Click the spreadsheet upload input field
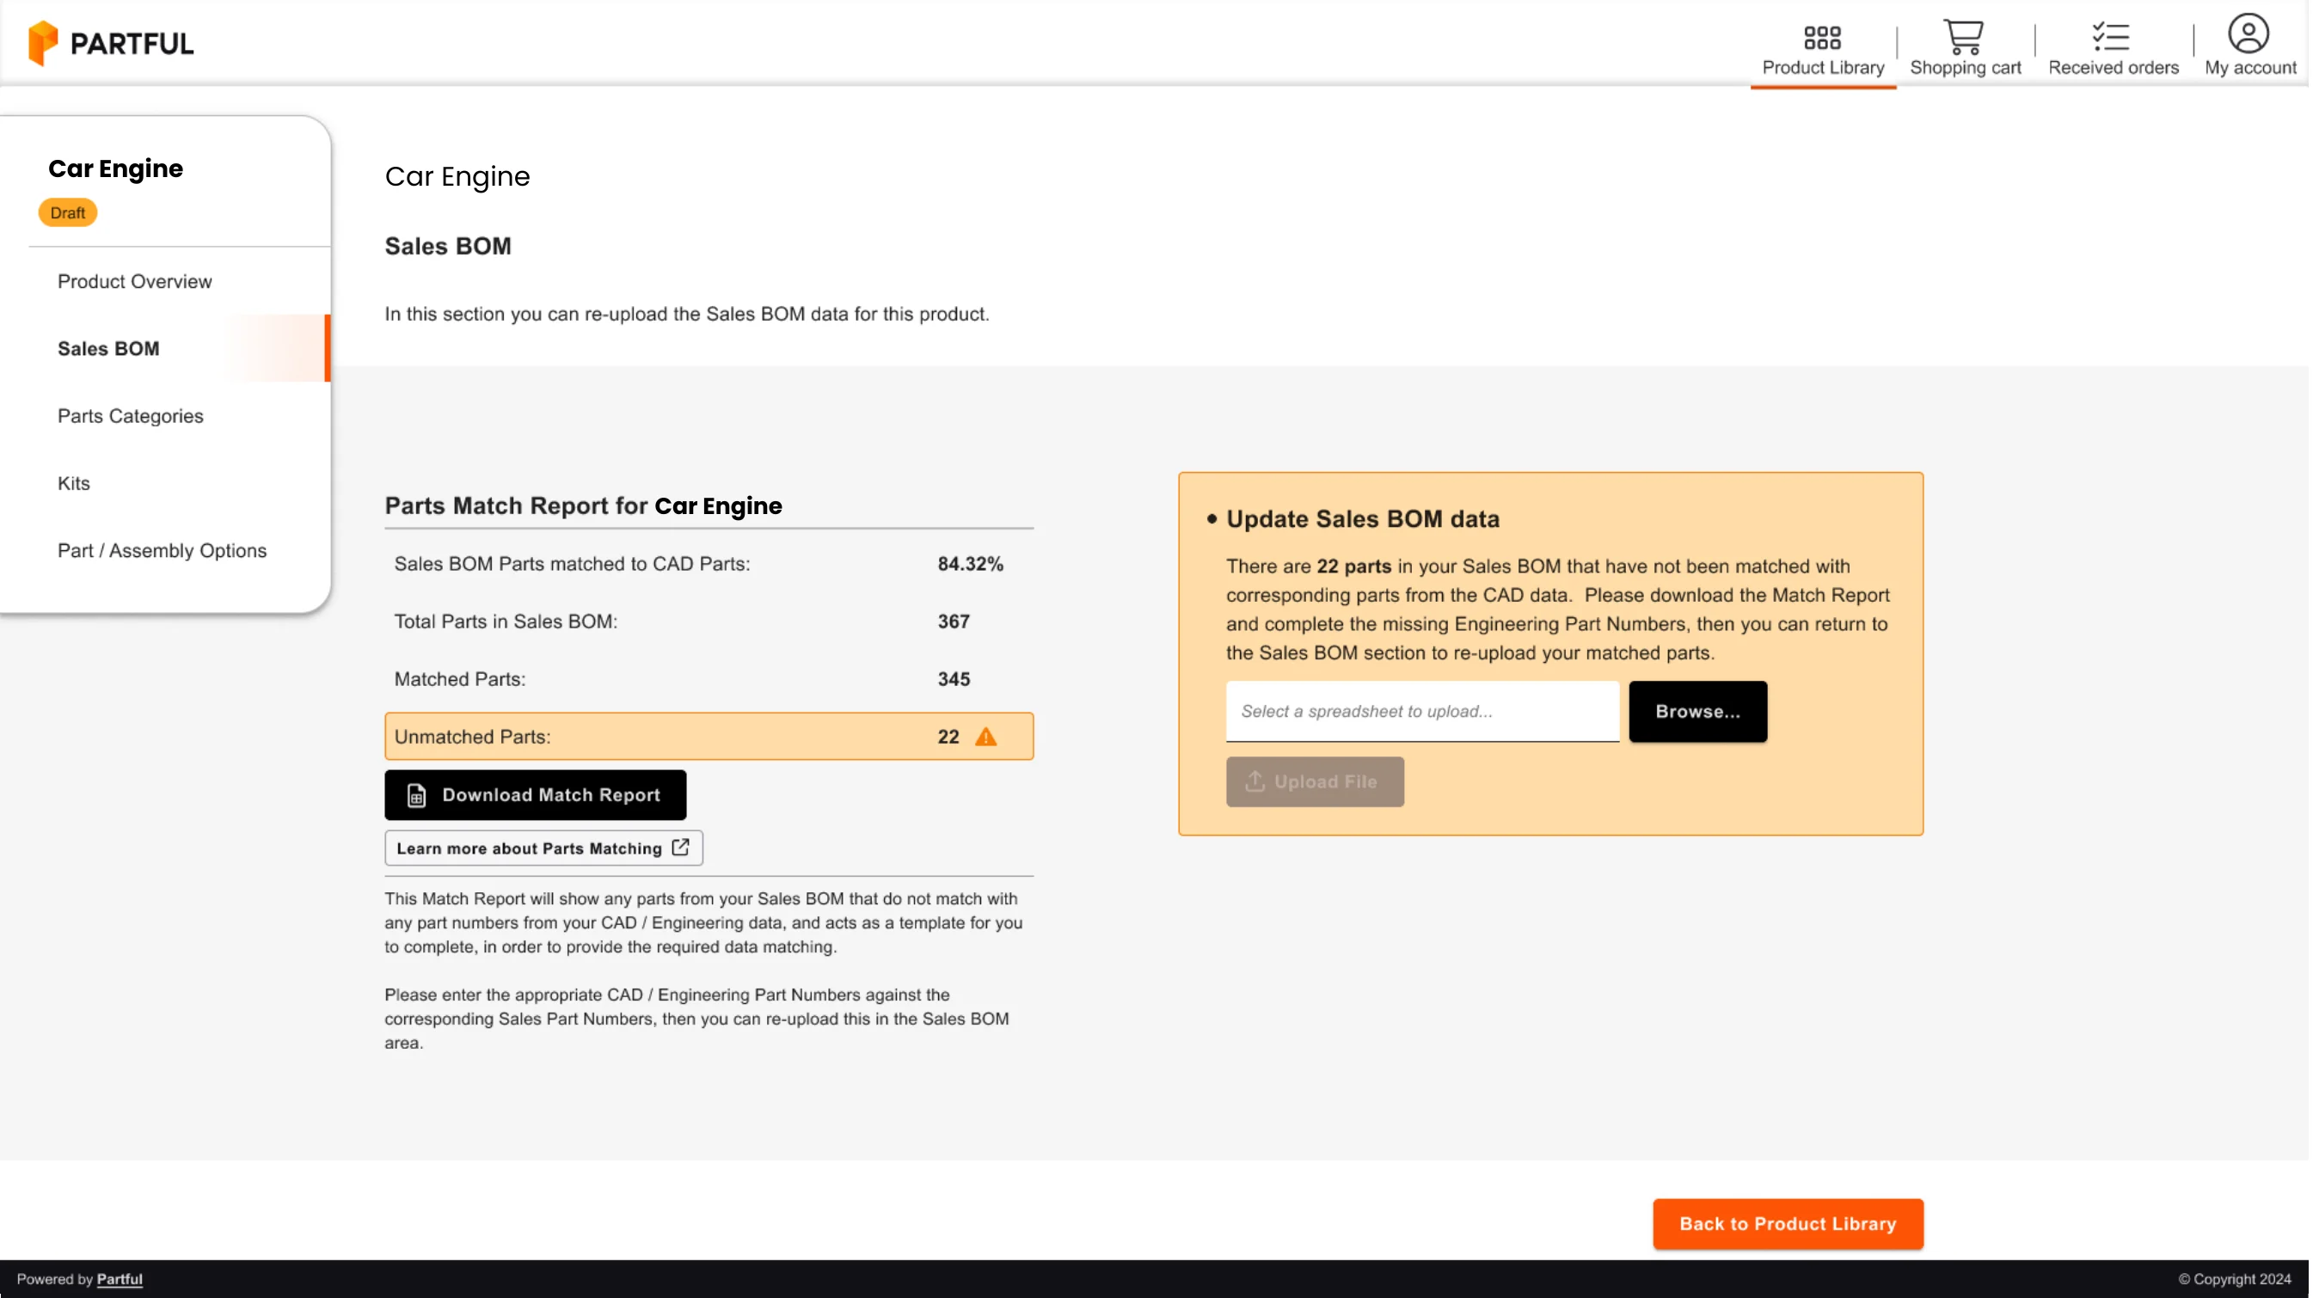The image size is (2313, 1298). pos(1425,713)
